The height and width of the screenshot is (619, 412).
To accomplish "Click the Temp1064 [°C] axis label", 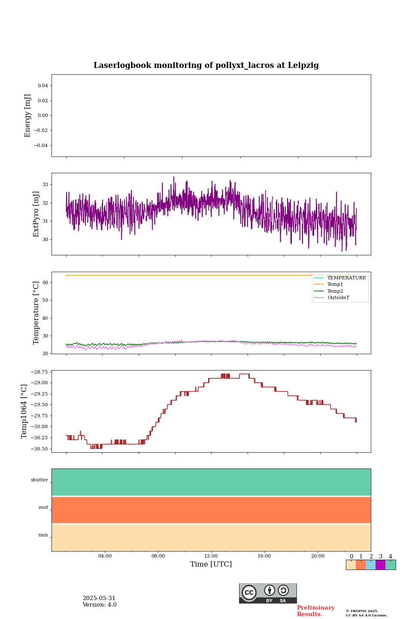I will point(24,411).
